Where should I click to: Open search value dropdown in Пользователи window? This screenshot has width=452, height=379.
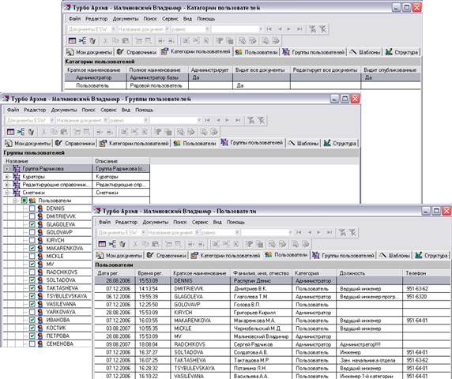(x=291, y=232)
